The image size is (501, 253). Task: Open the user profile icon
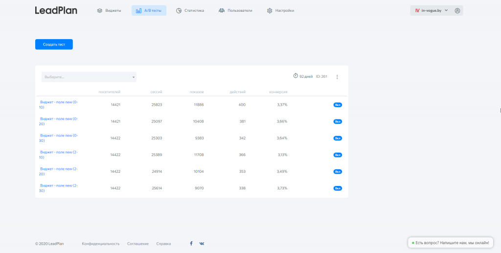click(x=457, y=10)
